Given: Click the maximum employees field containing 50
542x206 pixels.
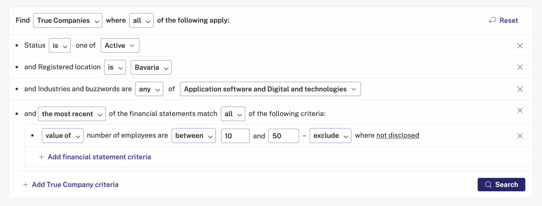Looking at the screenshot, I should click(x=283, y=136).
